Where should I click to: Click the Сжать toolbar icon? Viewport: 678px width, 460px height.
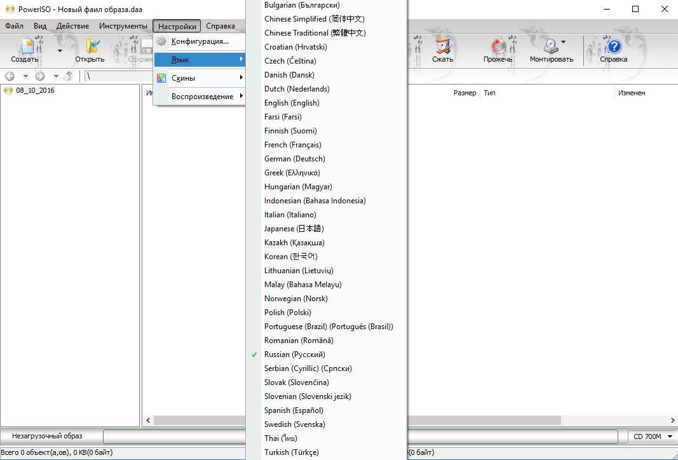pos(443,46)
